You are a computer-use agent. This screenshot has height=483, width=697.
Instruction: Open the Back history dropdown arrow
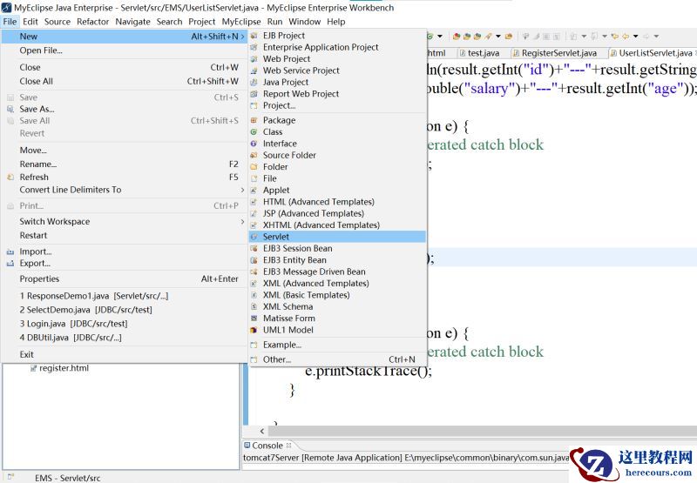point(636,36)
